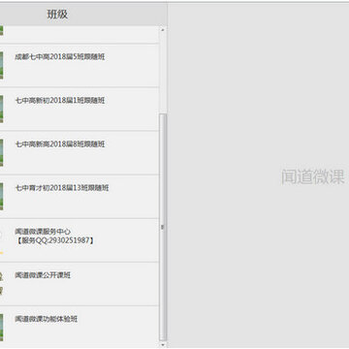Click the 班级 header tab
The image size is (349, 349).
pyautogui.click(x=57, y=15)
